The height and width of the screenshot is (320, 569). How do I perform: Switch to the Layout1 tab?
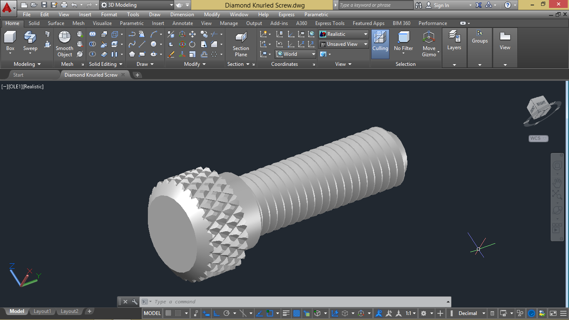tap(42, 311)
